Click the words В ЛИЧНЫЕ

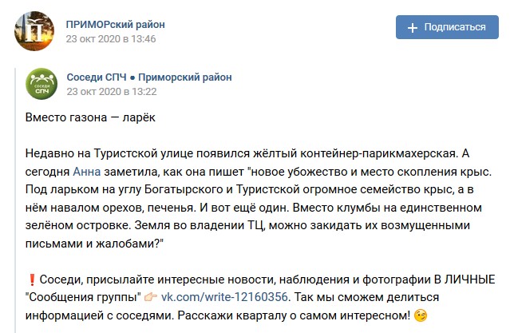coord(465,279)
